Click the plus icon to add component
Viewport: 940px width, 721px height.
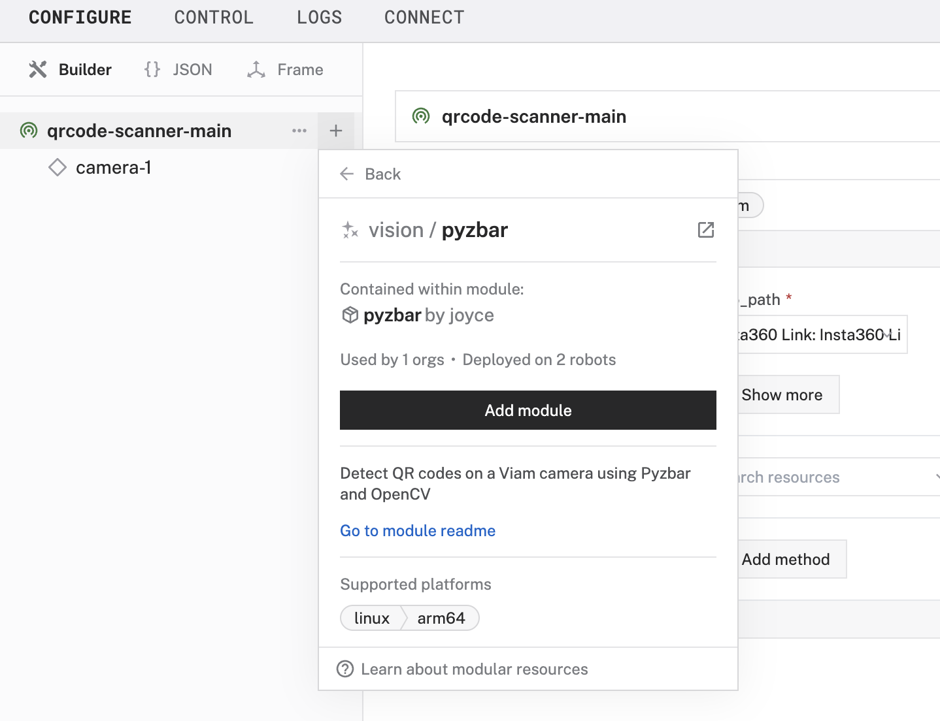tap(336, 131)
